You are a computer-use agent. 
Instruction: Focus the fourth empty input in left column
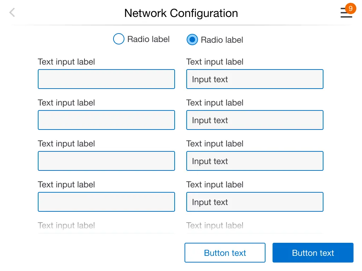pos(106,202)
